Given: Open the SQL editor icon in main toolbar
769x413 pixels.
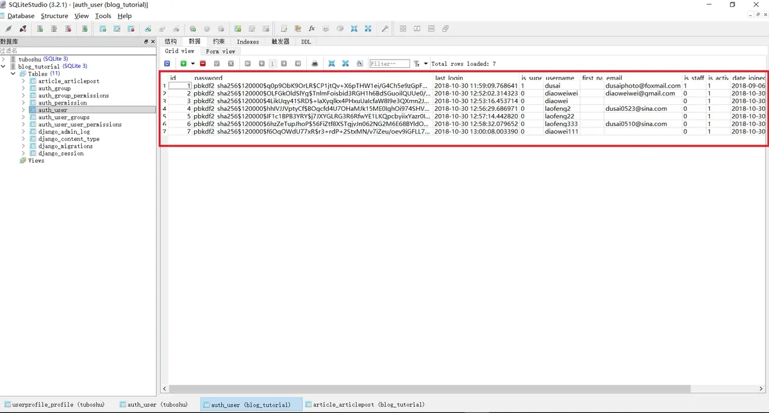Looking at the screenshot, I should tap(284, 29).
